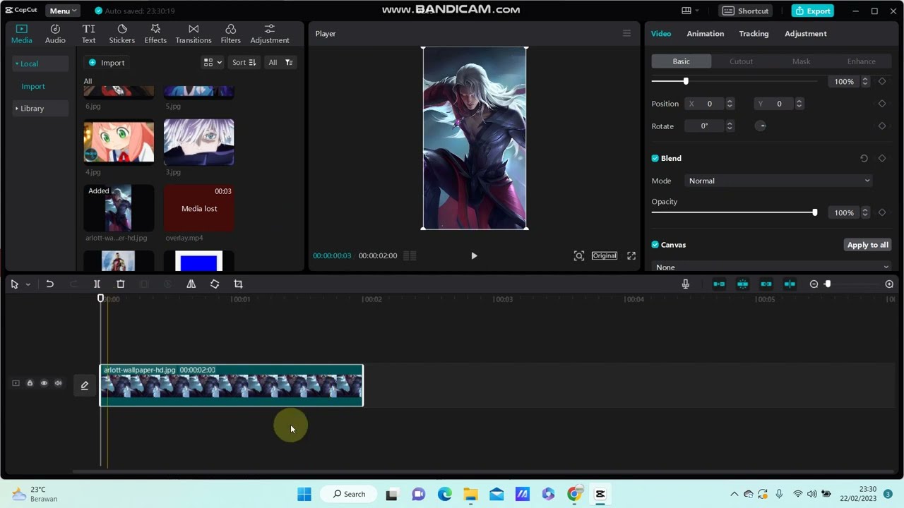904x508 pixels.
Task: Add a keyframe for Position
Action: pos(881,104)
